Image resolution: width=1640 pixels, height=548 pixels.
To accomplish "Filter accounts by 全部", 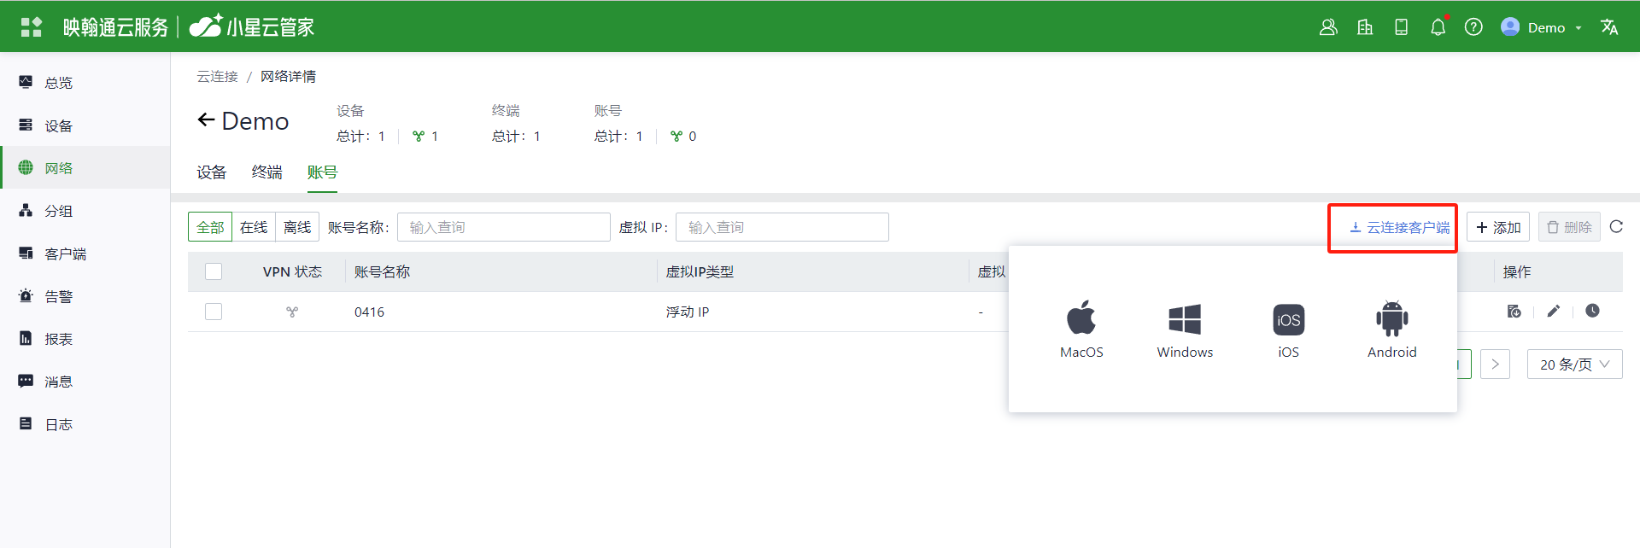I will [210, 227].
